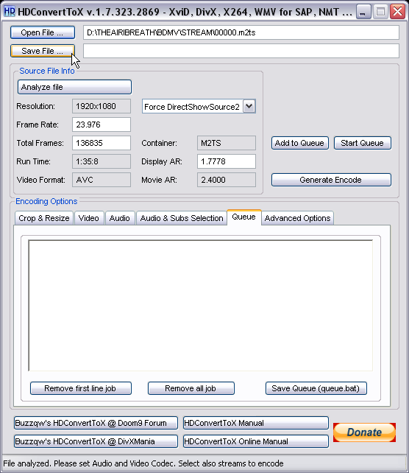409x473 pixels.
Task: Click the Open File button
Action: 43,32
